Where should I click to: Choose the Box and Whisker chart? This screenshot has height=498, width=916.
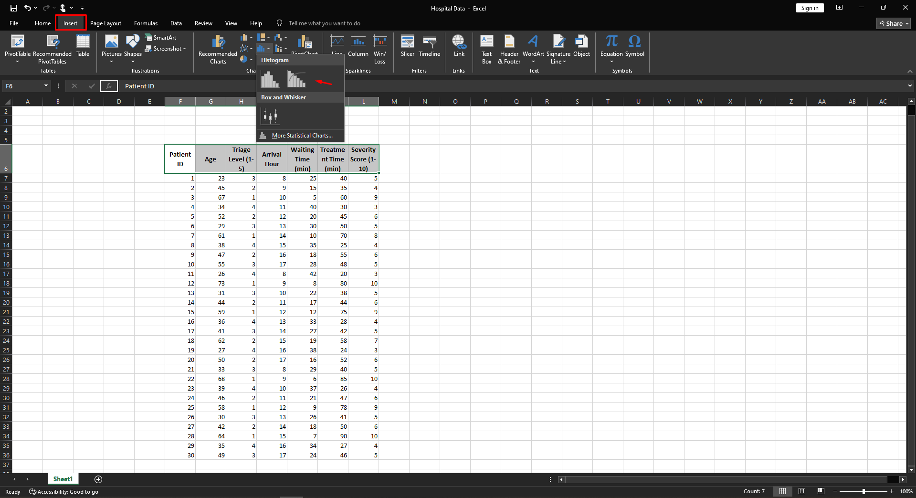coord(270,116)
